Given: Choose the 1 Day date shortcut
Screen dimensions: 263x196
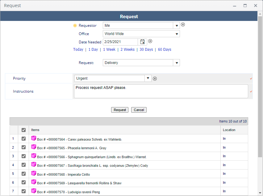Looking at the screenshot, I should (x=93, y=50).
